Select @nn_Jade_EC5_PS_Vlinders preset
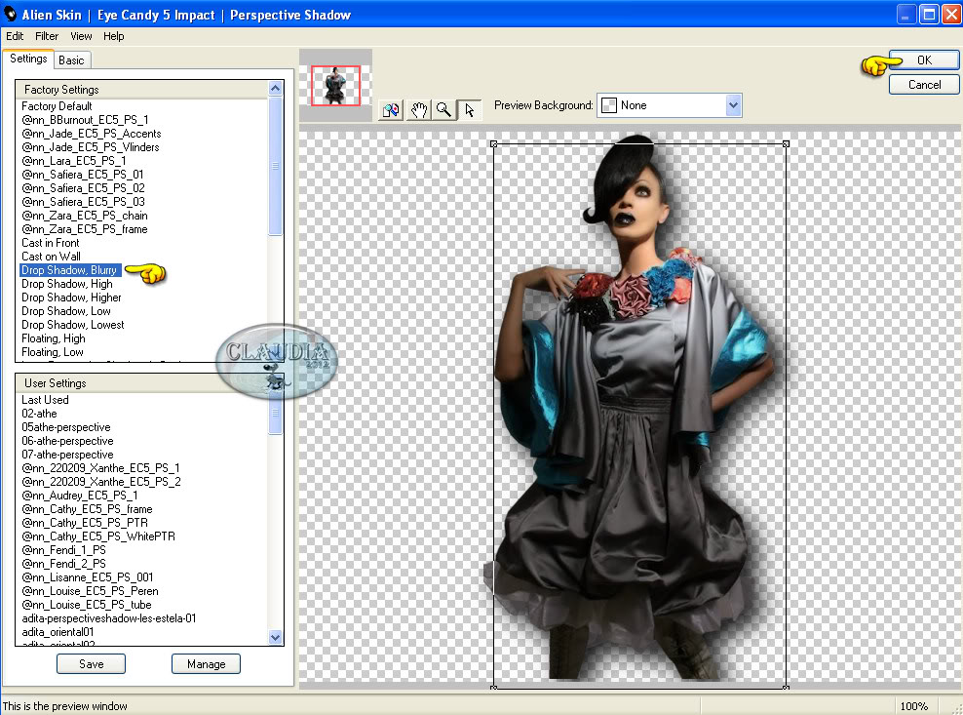 pyautogui.click(x=91, y=147)
